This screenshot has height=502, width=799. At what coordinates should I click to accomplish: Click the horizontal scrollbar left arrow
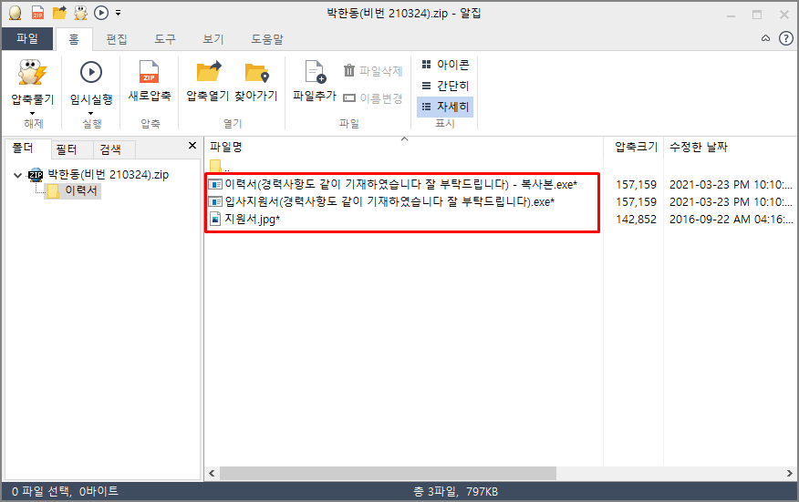(212, 474)
